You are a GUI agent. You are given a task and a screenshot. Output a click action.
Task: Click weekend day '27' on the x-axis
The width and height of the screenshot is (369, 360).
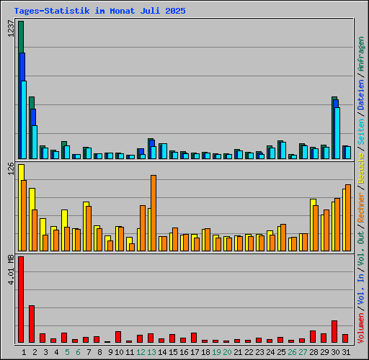(303, 352)
